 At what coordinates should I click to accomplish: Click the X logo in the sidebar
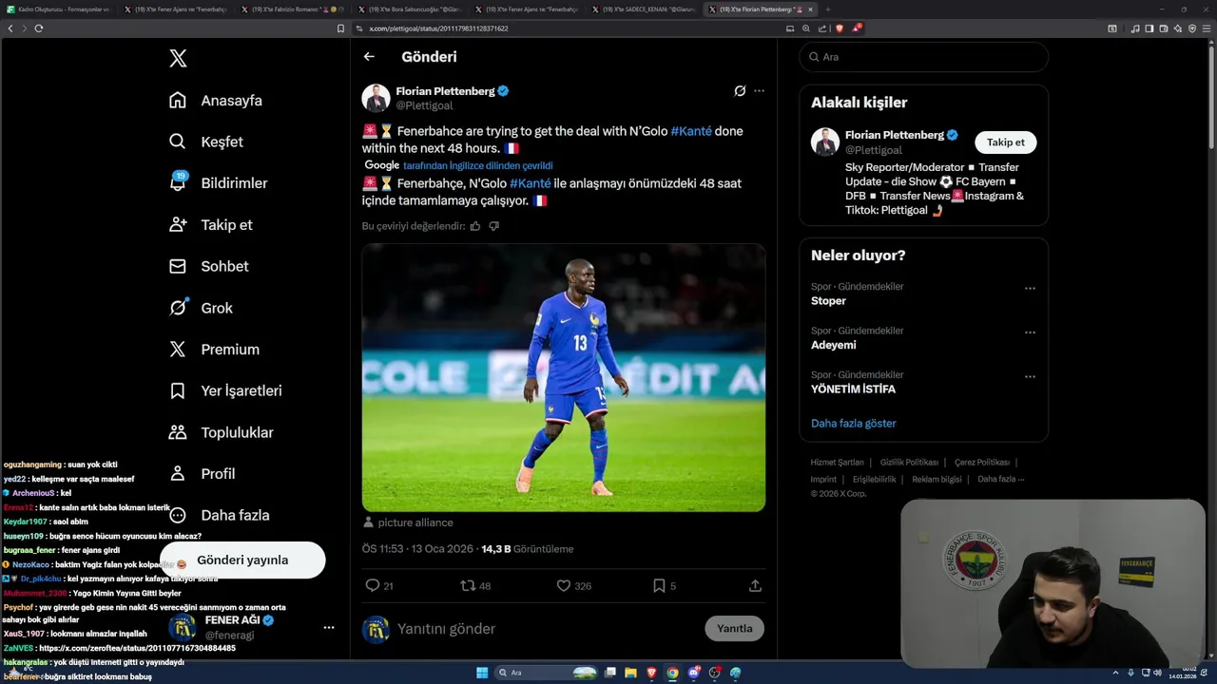pos(178,58)
